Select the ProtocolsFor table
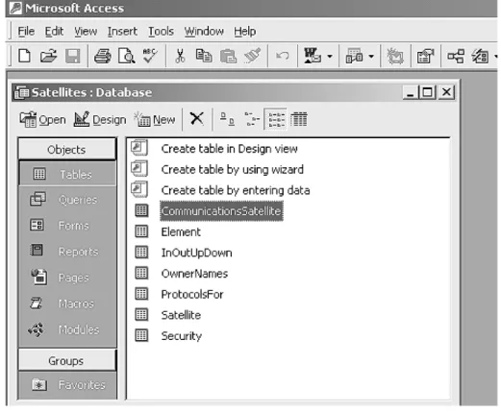 click(192, 294)
